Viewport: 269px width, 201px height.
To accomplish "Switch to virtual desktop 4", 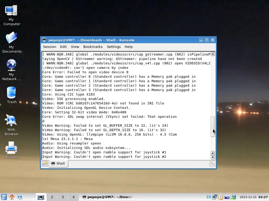I will point(74,197).
